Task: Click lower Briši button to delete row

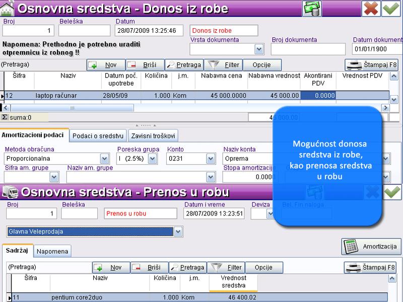Action: pos(149,267)
